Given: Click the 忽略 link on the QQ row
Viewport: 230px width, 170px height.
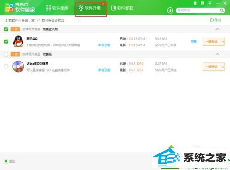Looking at the screenshot, I should pyautogui.click(x=194, y=41).
